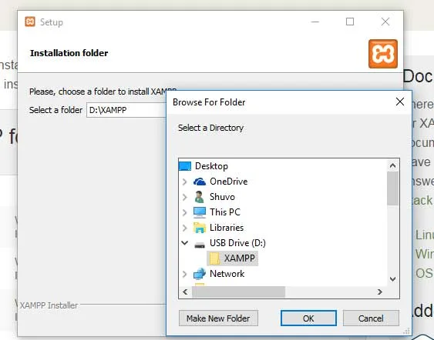Click the dialog's resize grip corner
This screenshot has height=340, width=434.
coord(407,331)
